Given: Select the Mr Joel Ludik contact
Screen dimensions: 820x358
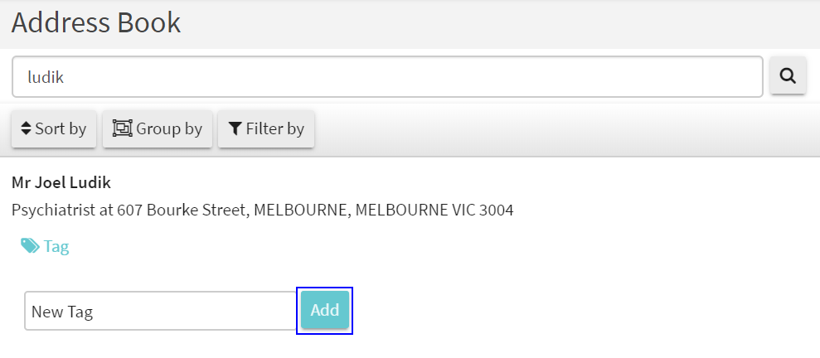Looking at the screenshot, I should pyautogui.click(x=61, y=182).
